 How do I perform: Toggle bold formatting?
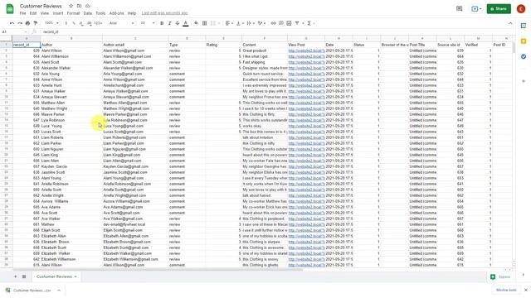[x=162, y=23]
